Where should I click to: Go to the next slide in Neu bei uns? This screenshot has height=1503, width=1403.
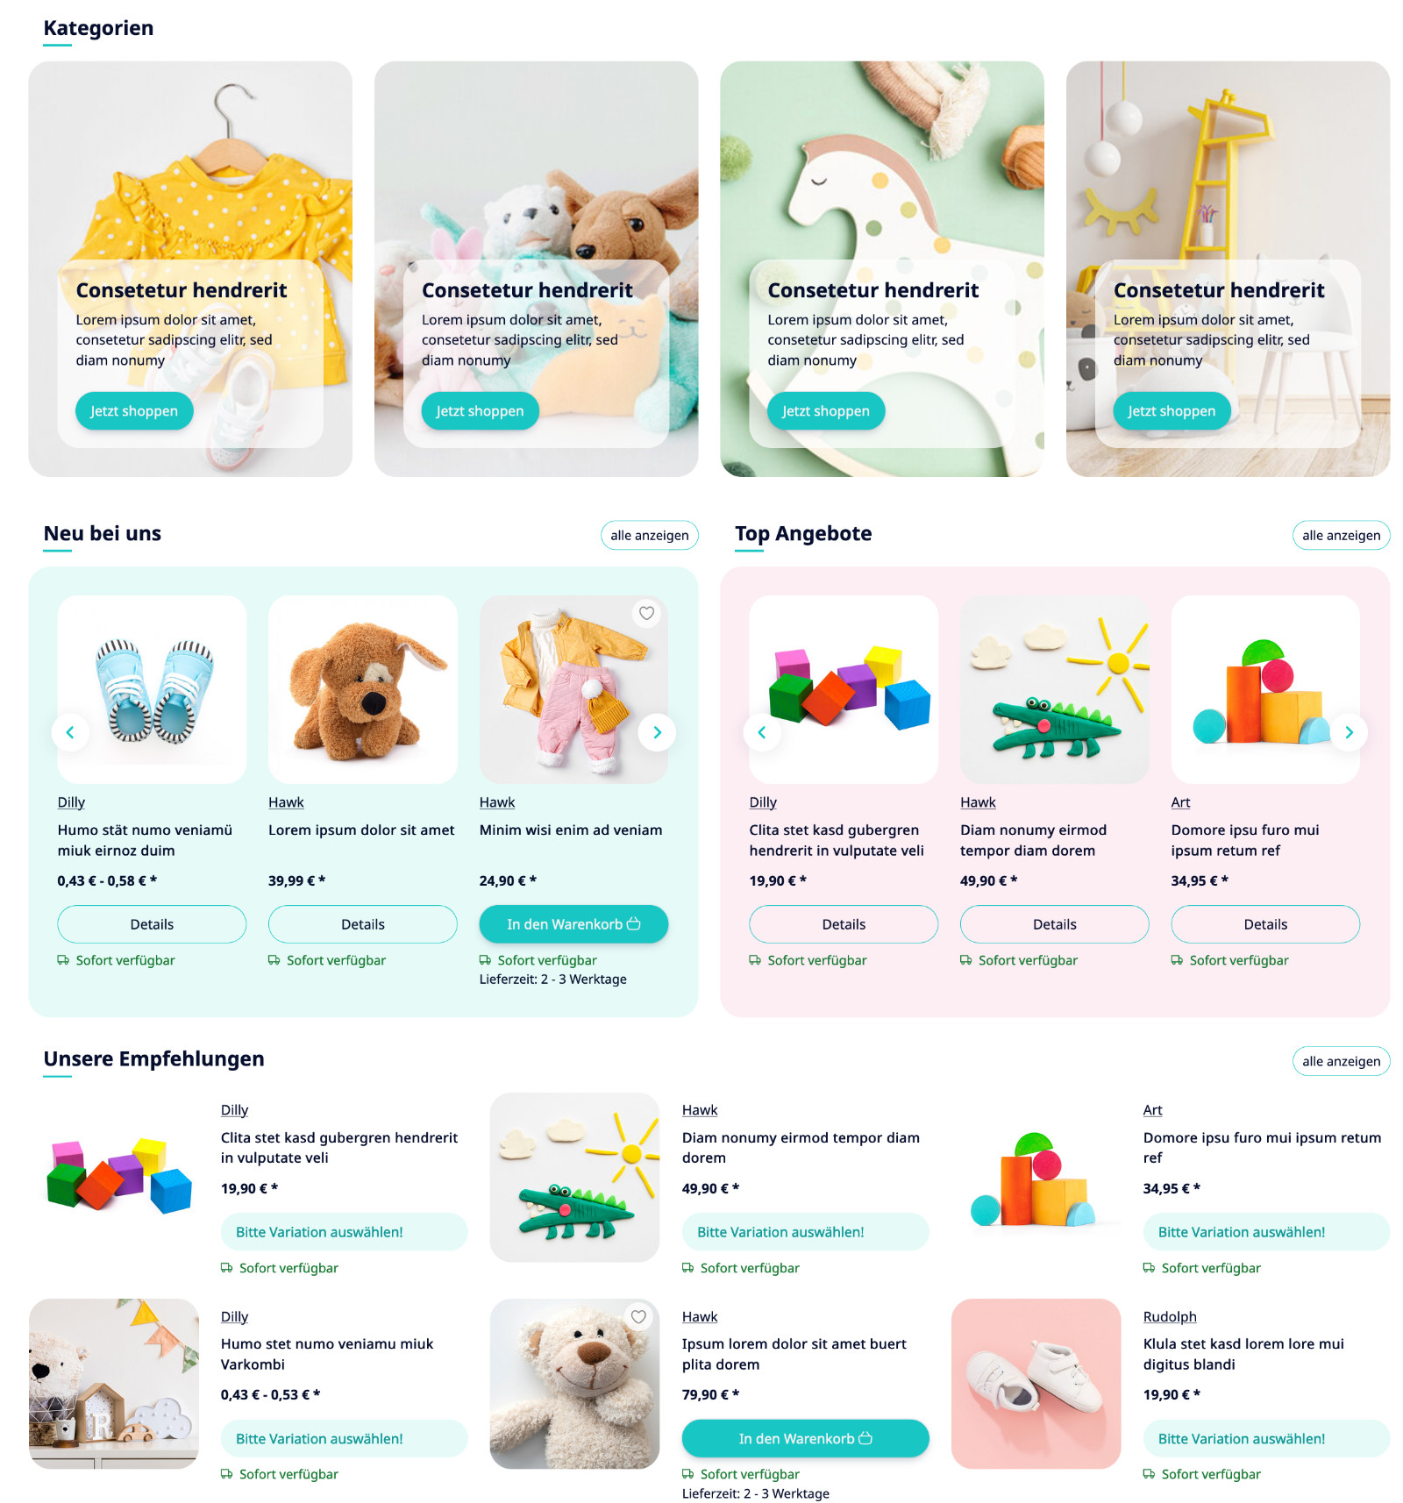point(657,732)
